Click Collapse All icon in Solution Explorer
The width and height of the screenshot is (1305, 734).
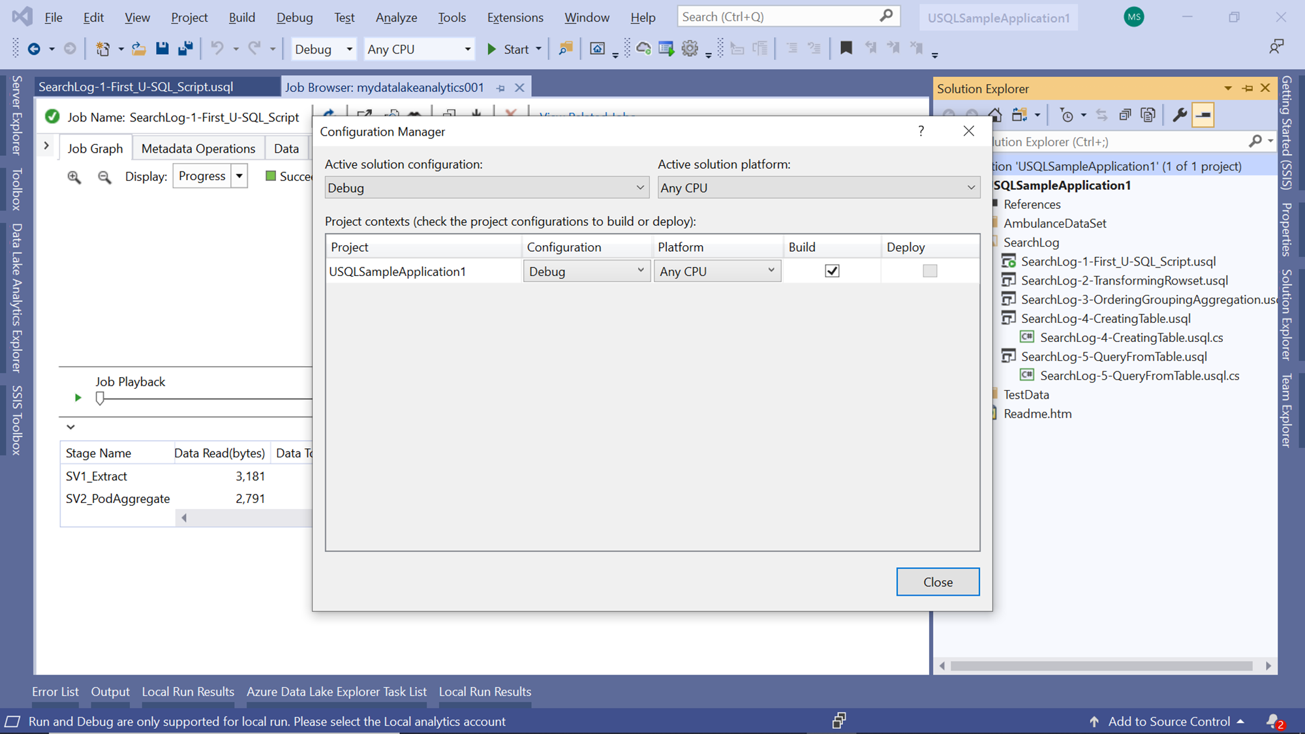point(1124,115)
